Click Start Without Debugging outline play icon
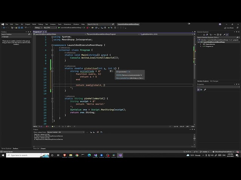Viewport: 241px width, 180px height. [x=84, y=28]
